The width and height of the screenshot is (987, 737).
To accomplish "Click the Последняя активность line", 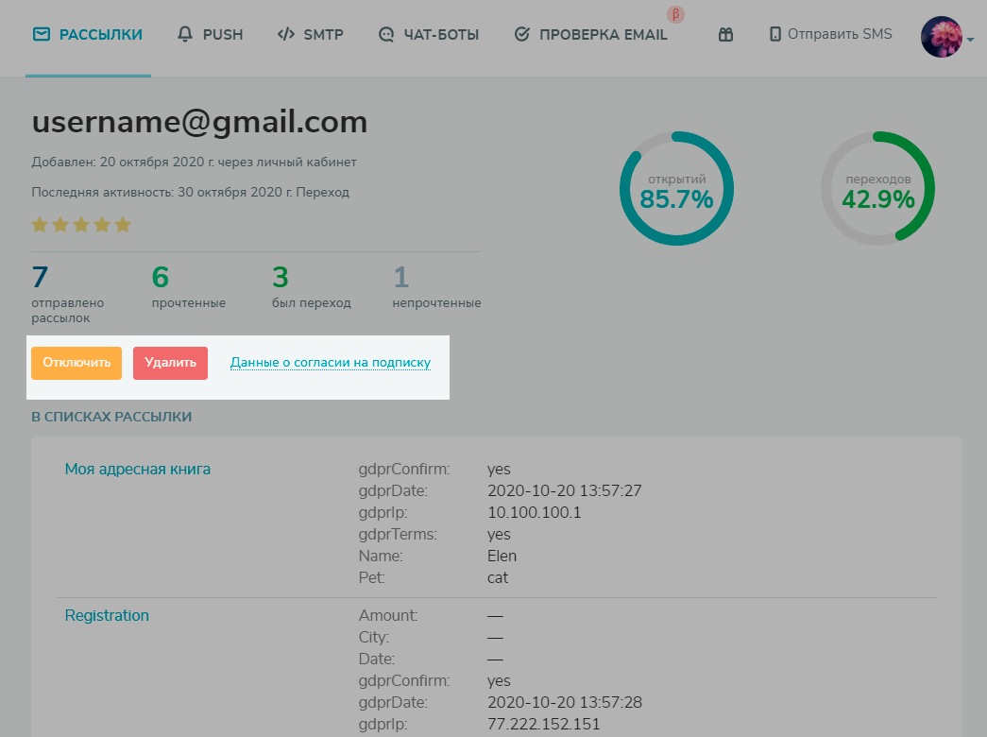I will 190,192.
